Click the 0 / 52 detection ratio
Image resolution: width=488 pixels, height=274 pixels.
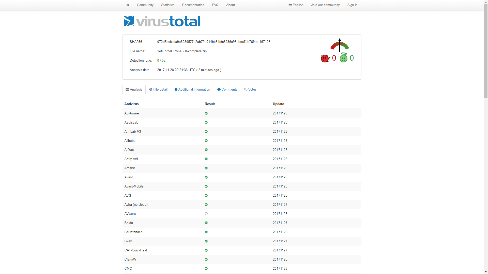(x=161, y=60)
